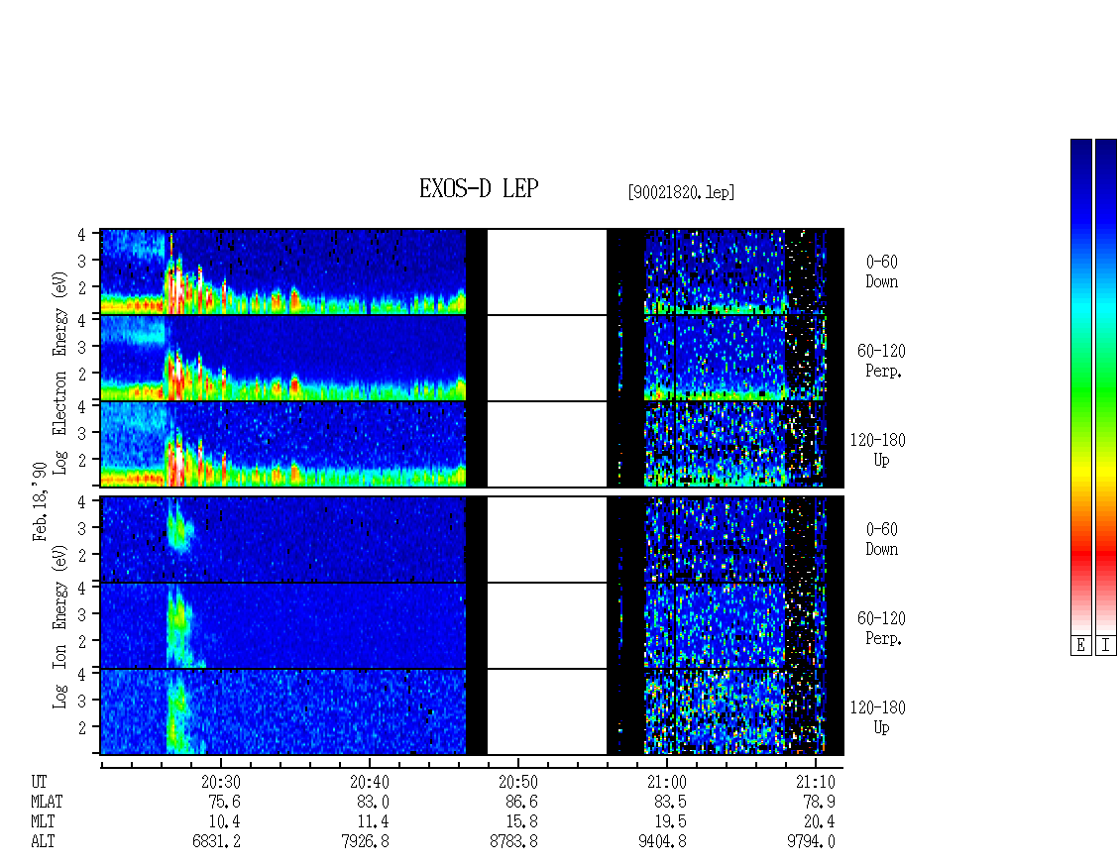This screenshot has height=867, width=1120.
Task: Select the ion 120-180 Up spectrogram panel
Action: 472,711
